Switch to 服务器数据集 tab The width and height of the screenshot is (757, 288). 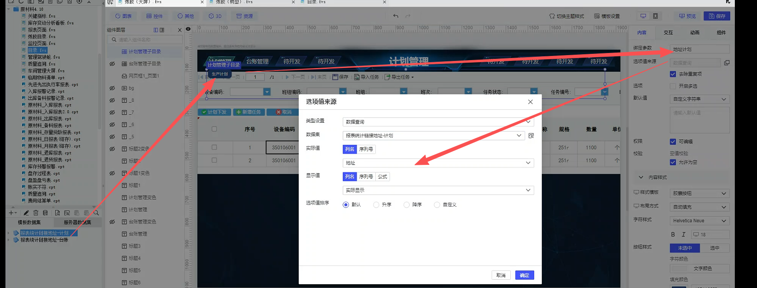tap(77, 222)
